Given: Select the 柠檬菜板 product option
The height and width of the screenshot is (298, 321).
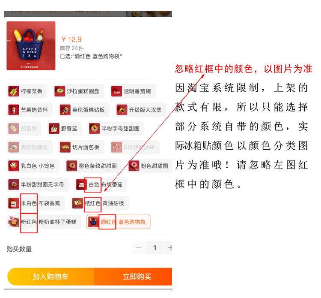Looking at the screenshot, I should pos(27,91).
